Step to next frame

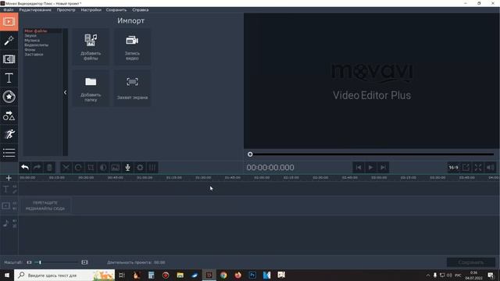pyautogui.click(x=383, y=167)
